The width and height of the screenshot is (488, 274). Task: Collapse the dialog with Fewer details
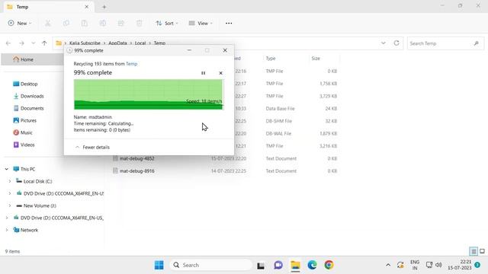(x=92, y=147)
